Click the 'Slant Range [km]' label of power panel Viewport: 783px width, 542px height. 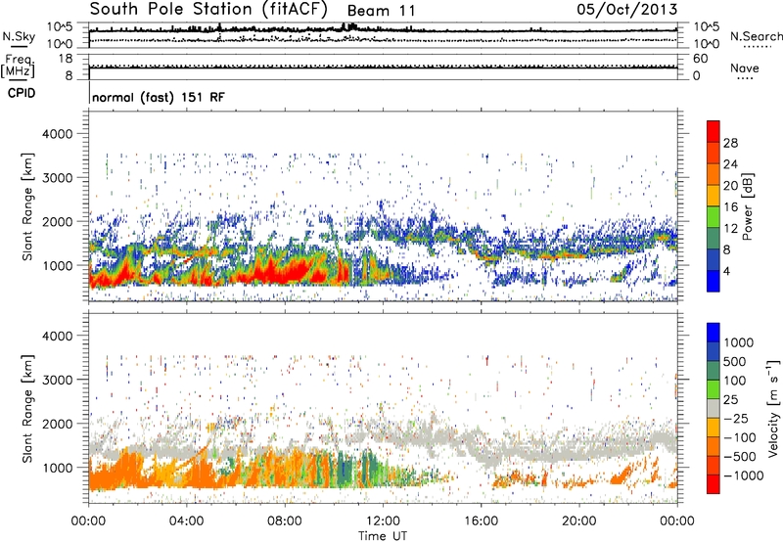(27, 206)
